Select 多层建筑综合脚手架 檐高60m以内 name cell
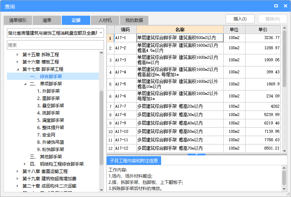Image resolution: width=291 pixels, height=197 pixels. tap(180, 140)
